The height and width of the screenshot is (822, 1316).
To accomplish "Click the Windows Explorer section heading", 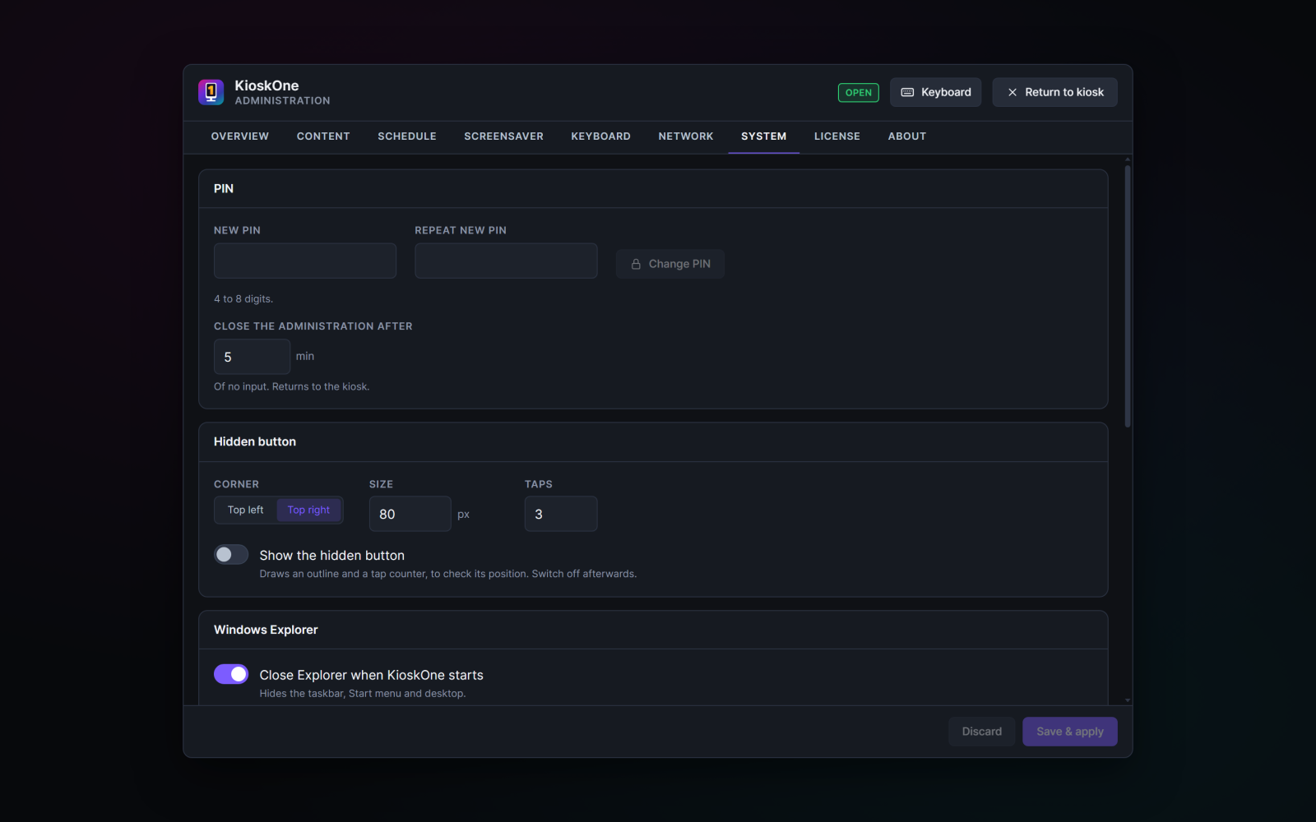I will click(x=266, y=630).
